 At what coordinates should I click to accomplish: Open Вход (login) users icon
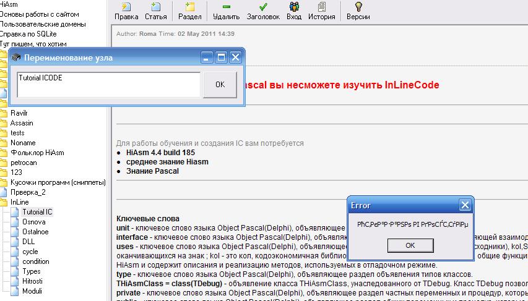click(x=294, y=7)
